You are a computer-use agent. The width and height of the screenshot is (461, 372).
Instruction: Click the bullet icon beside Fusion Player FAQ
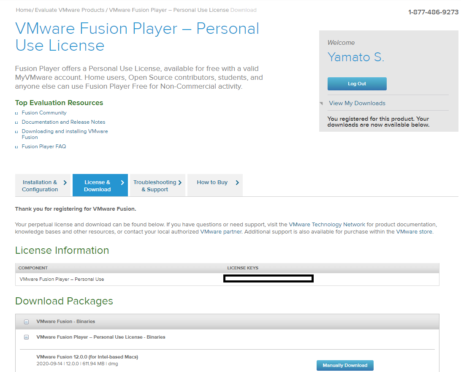click(16, 147)
